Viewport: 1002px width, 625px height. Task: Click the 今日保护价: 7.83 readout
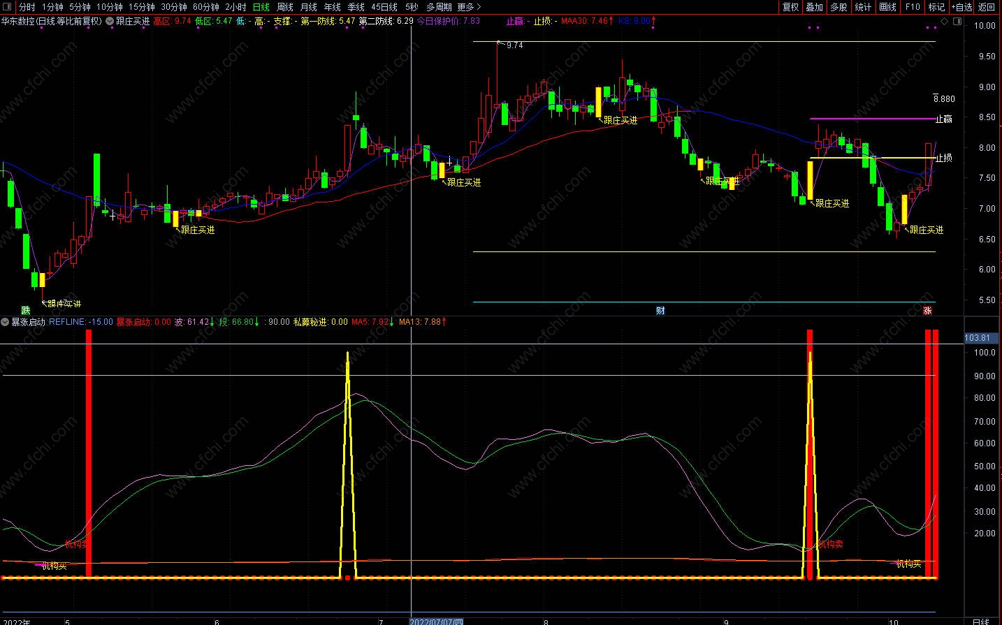pos(449,21)
